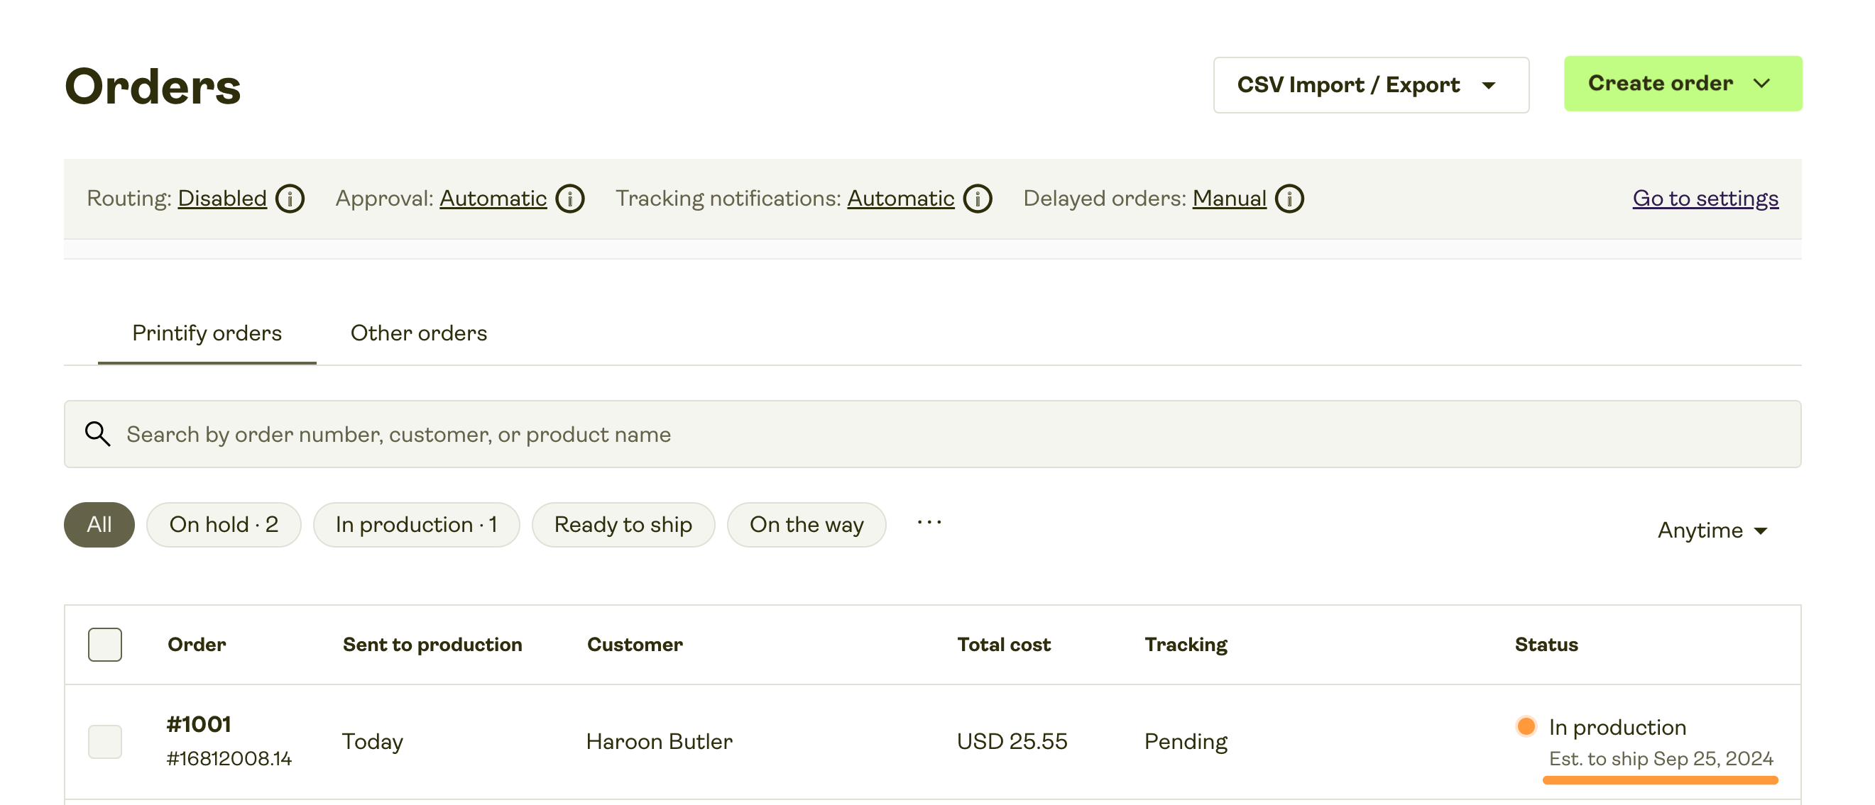The image size is (1875, 805).
Task: Click the Delayed orders info icon
Action: pyautogui.click(x=1289, y=198)
